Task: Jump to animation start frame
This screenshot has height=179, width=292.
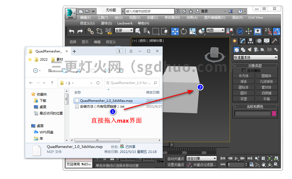Action: [x=223, y=158]
